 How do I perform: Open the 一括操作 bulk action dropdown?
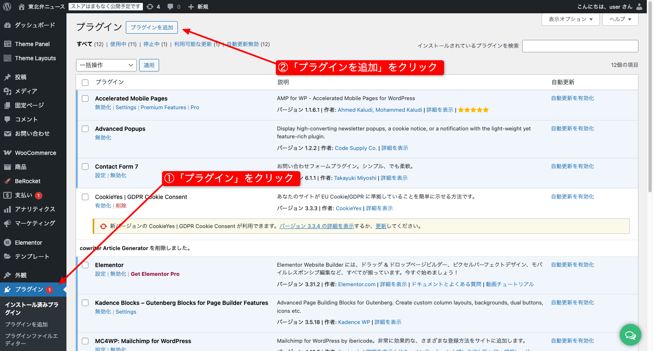coord(106,65)
